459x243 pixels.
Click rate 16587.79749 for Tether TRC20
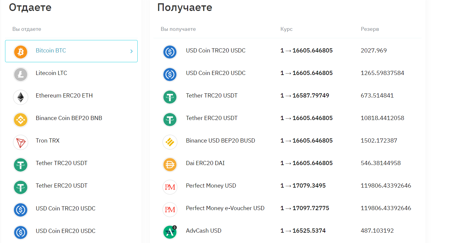tap(305, 95)
